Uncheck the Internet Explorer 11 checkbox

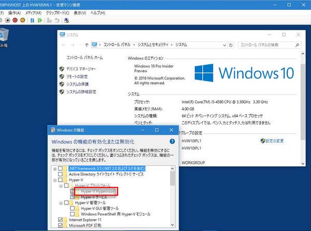click(x=60, y=220)
